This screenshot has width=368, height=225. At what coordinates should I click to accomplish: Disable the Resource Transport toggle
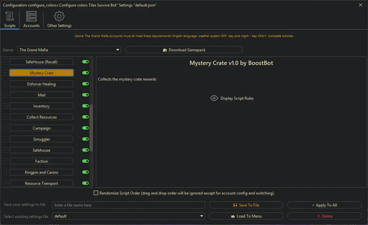coord(86,183)
